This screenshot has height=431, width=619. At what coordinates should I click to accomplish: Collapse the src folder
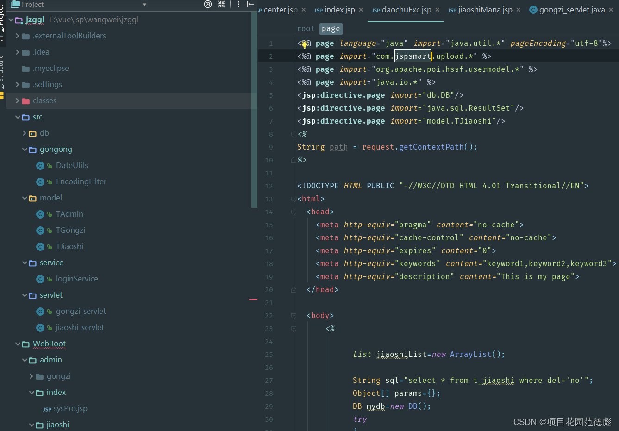18,117
